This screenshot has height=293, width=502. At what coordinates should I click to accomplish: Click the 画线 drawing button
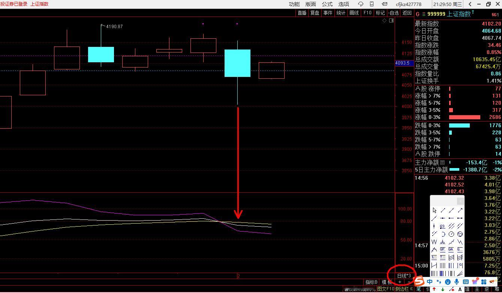(354, 13)
